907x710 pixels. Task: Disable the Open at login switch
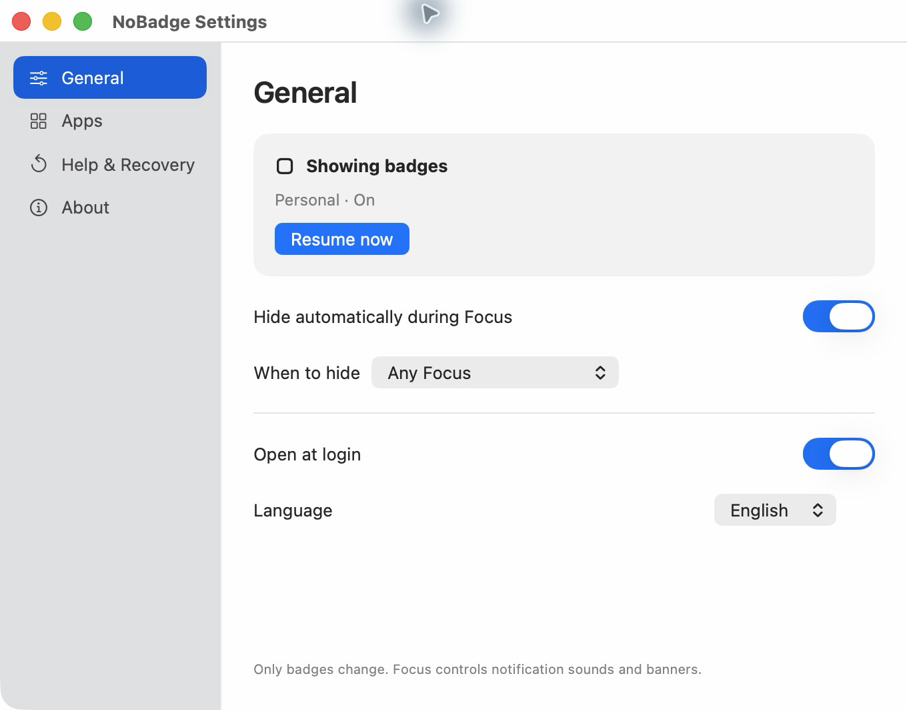tap(838, 454)
